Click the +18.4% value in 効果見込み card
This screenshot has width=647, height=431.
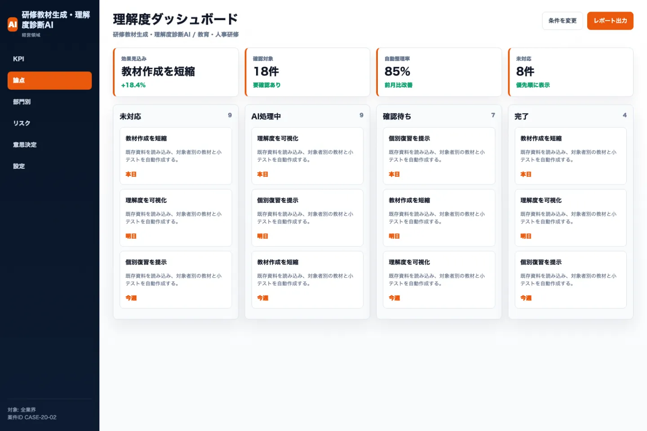pos(133,85)
